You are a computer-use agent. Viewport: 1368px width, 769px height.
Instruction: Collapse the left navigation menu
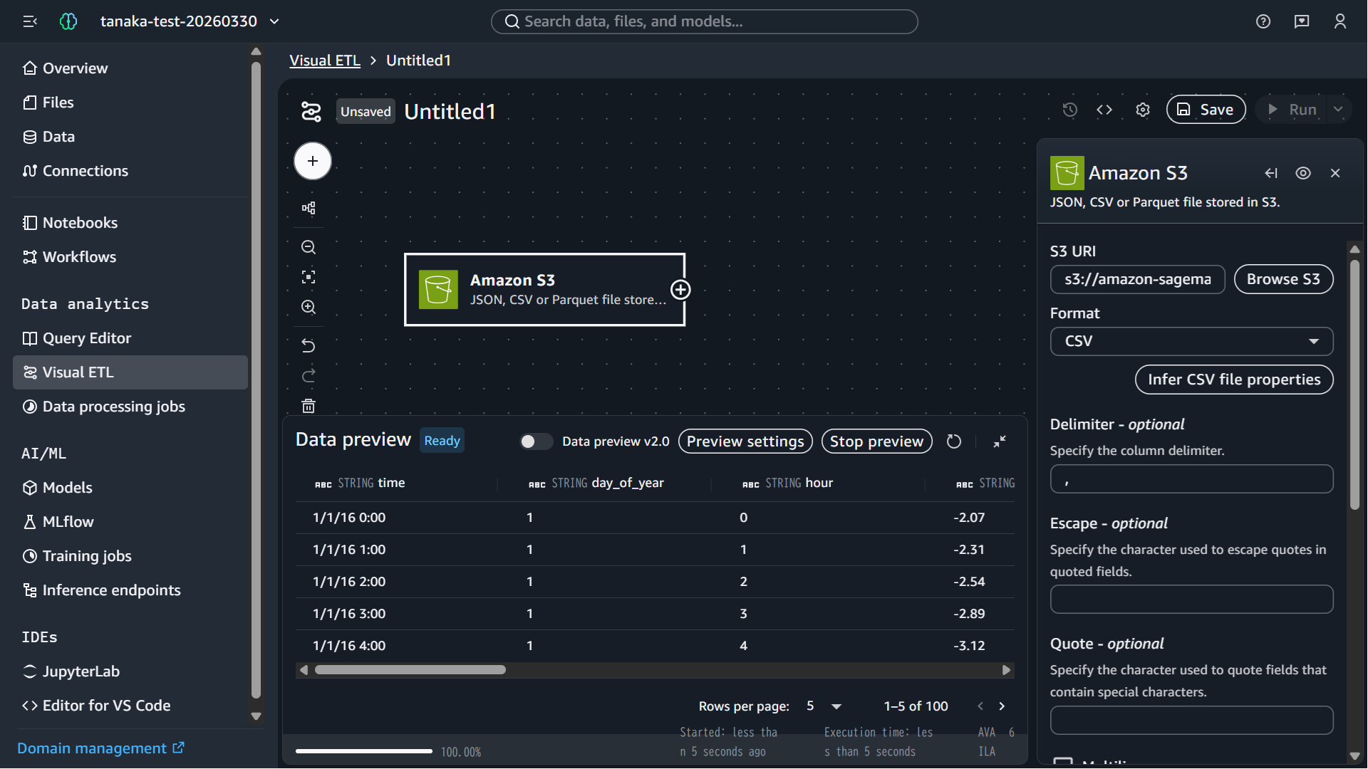30,21
